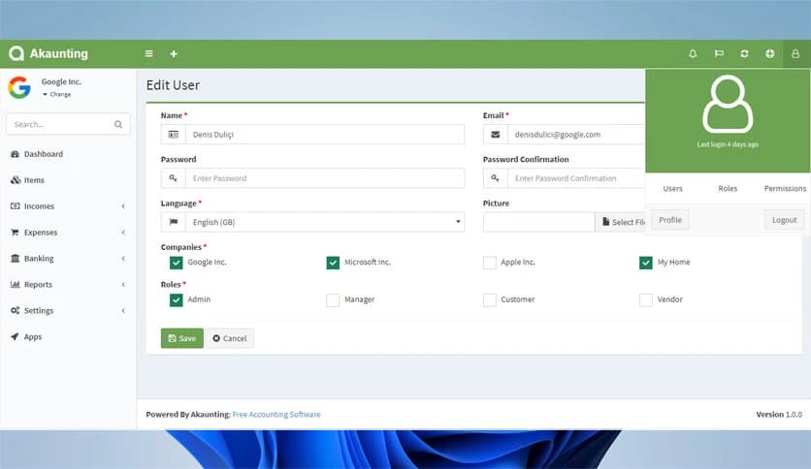Click the Profile button
The height and width of the screenshot is (469, 811).
(x=669, y=220)
